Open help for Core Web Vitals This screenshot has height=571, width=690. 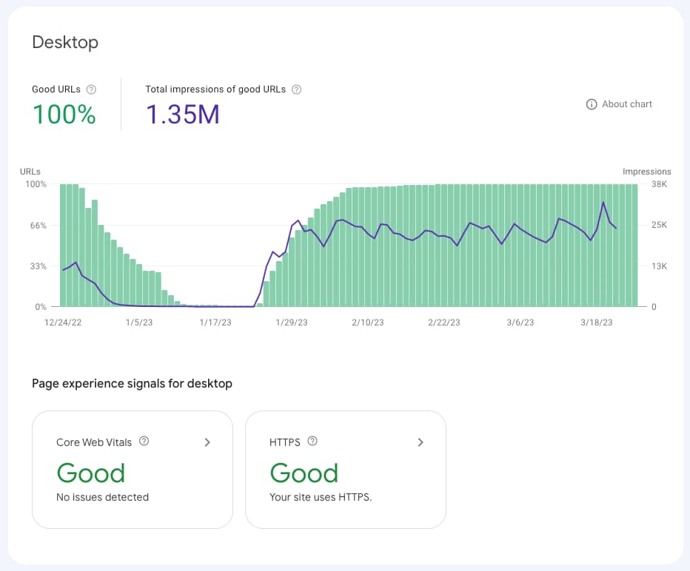(145, 442)
